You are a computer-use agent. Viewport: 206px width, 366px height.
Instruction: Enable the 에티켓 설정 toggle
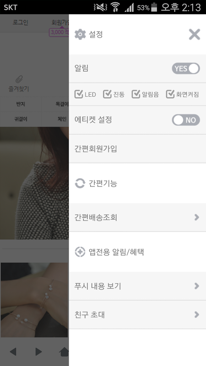coord(186,120)
